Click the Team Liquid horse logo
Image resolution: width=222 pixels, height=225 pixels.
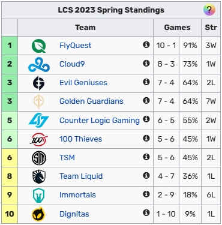(x=39, y=176)
